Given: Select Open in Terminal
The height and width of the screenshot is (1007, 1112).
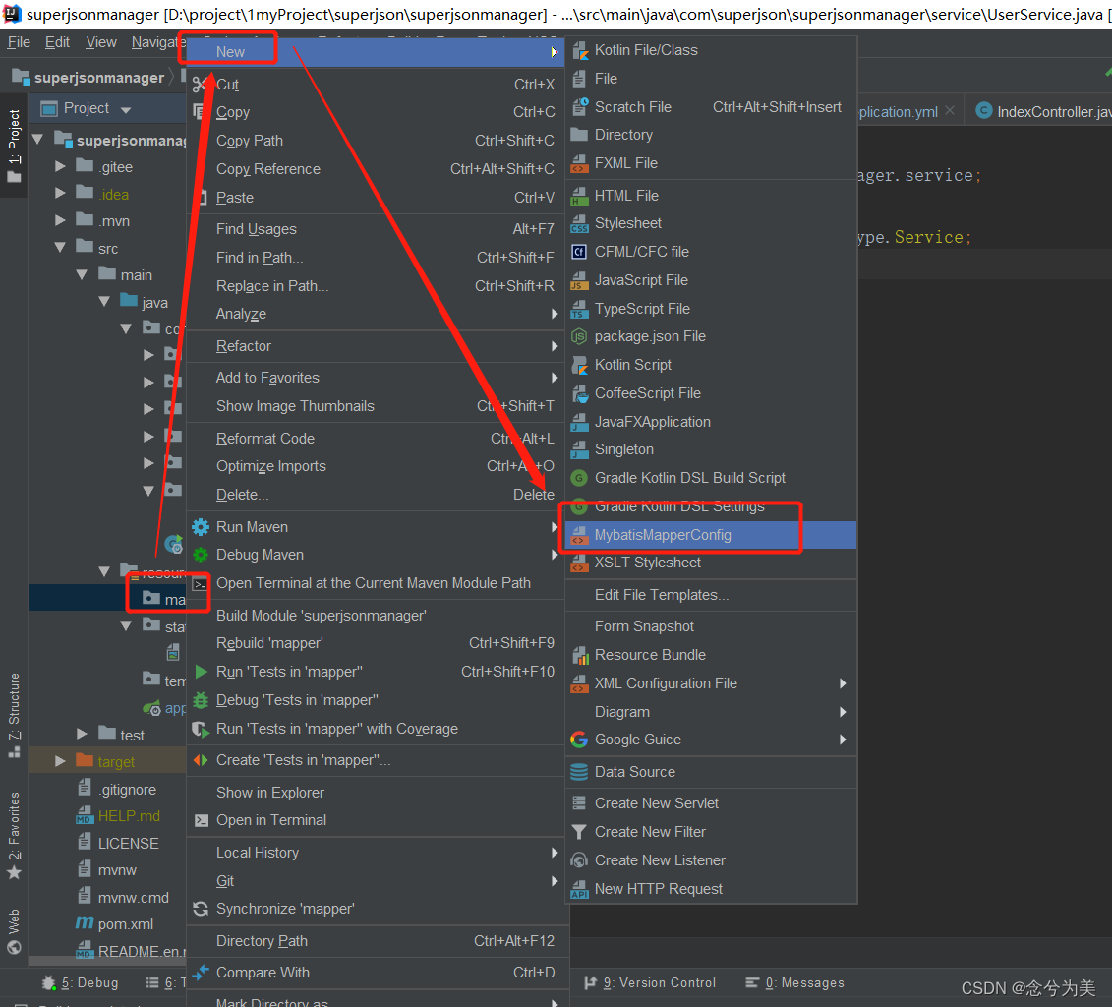Looking at the screenshot, I should (x=376, y=820).
